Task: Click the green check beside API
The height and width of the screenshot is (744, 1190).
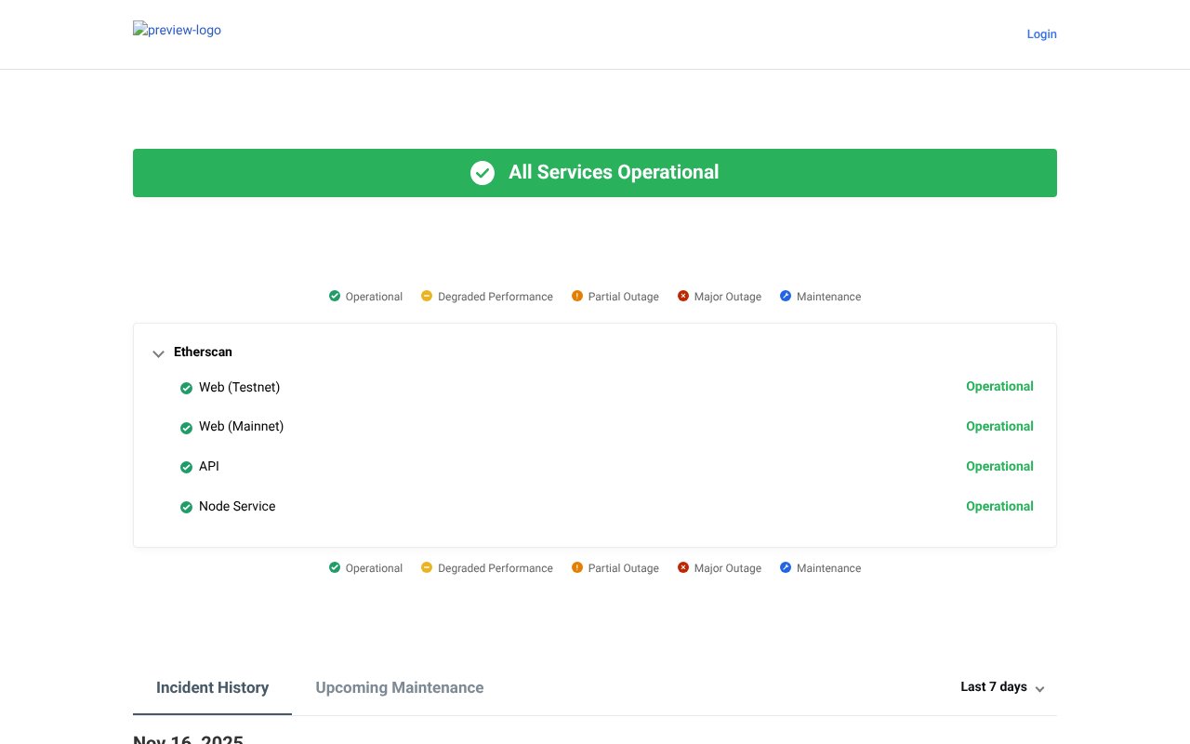Action: [x=187, y=467]
